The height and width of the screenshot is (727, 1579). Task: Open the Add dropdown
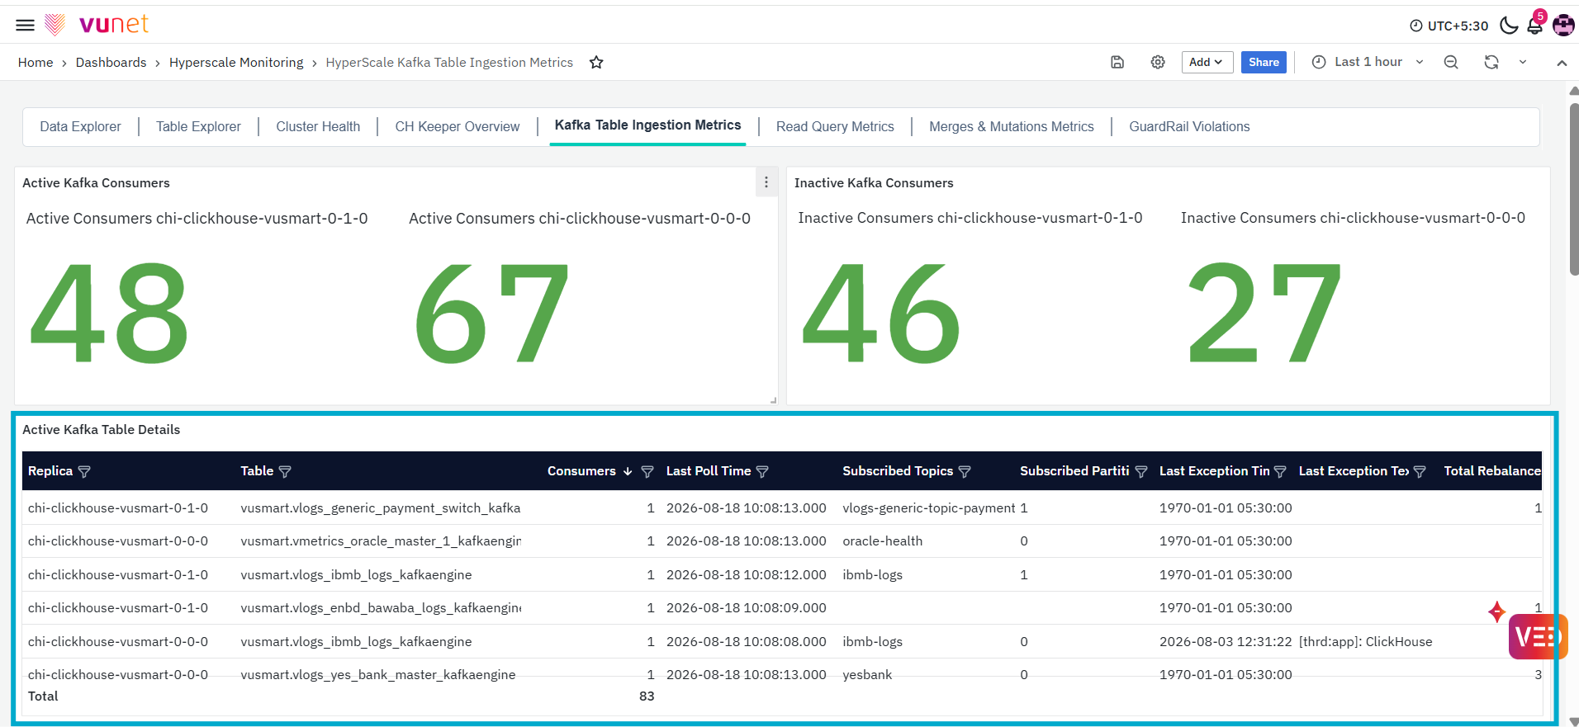click(1207, 62)
